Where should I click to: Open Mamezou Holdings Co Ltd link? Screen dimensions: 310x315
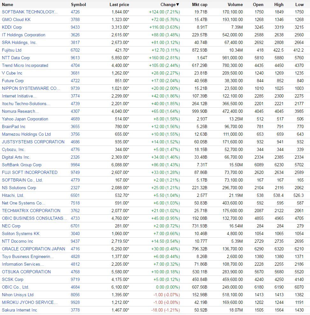pyautogui.click(x=26, y=134)
